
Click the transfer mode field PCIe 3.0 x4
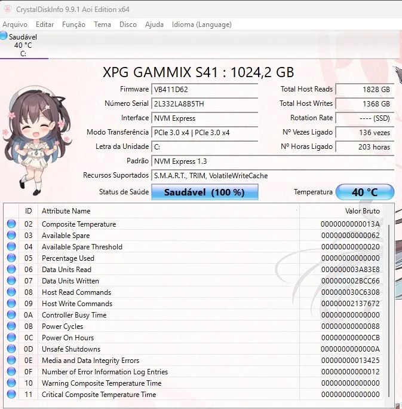205,133
